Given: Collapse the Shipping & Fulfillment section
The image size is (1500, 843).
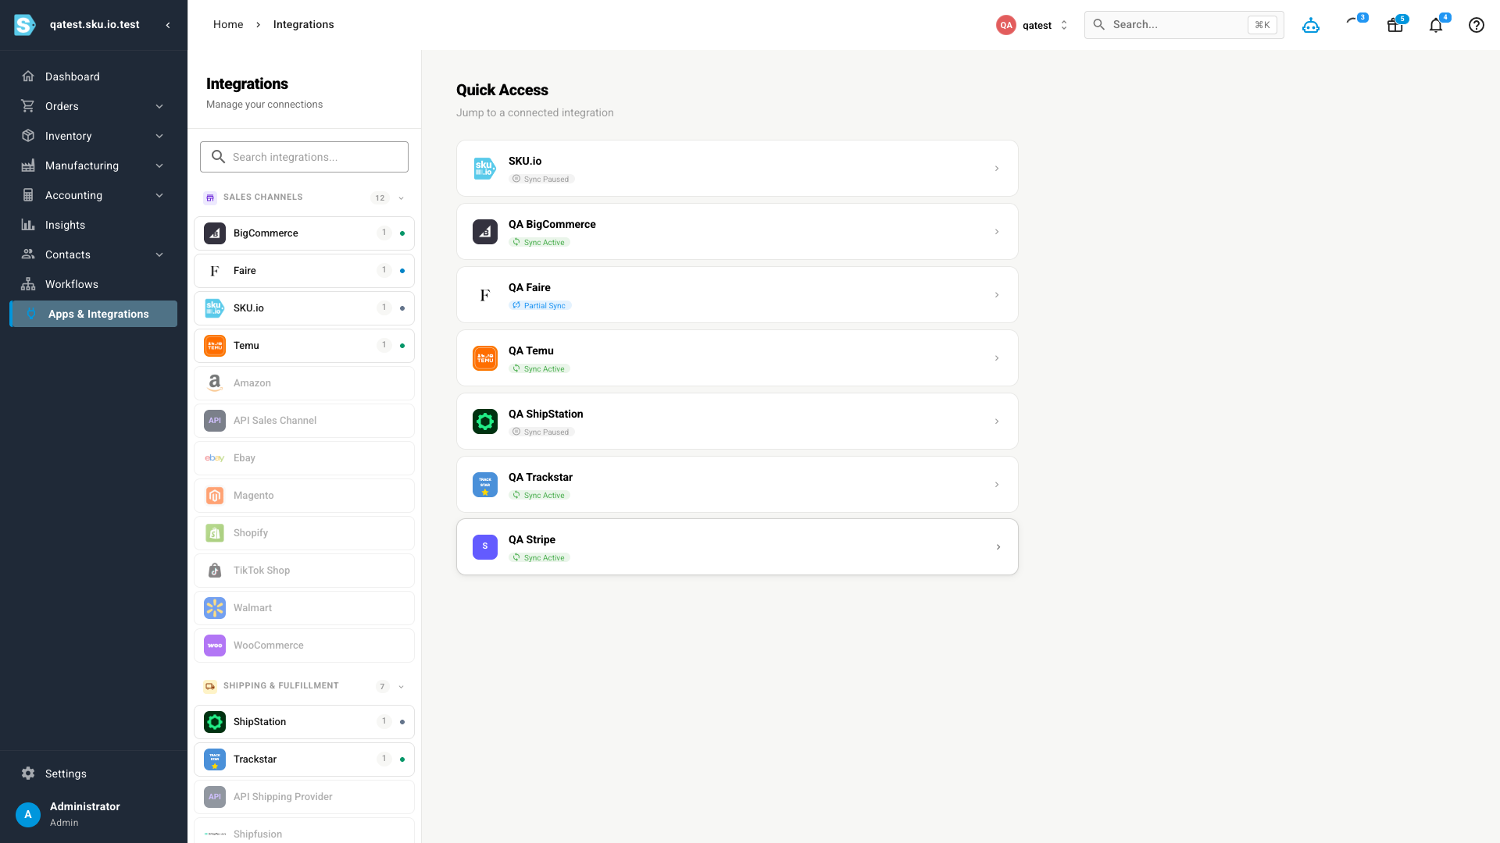Looking at the screenshot, I should coord(402,687).
